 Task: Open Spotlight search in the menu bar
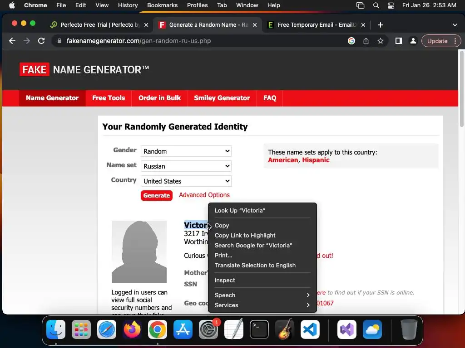[x=376, y=5]
